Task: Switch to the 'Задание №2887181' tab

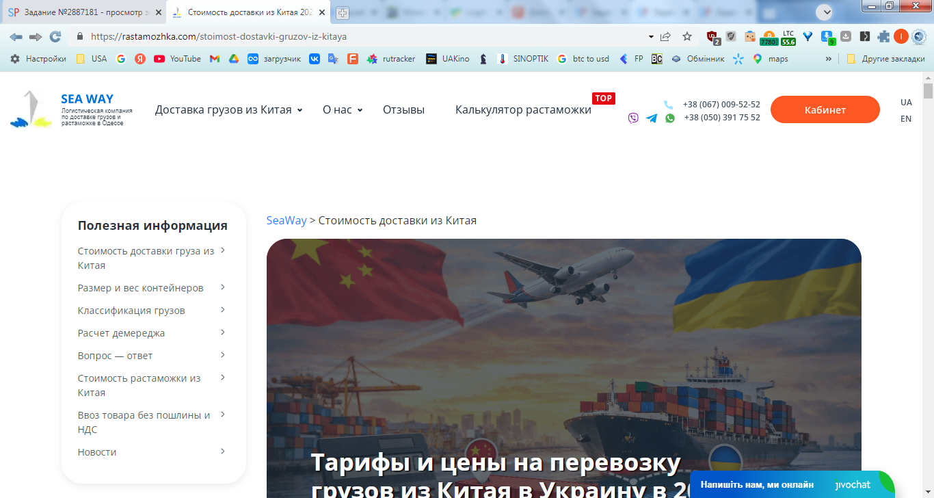Action: click(83, 12)
